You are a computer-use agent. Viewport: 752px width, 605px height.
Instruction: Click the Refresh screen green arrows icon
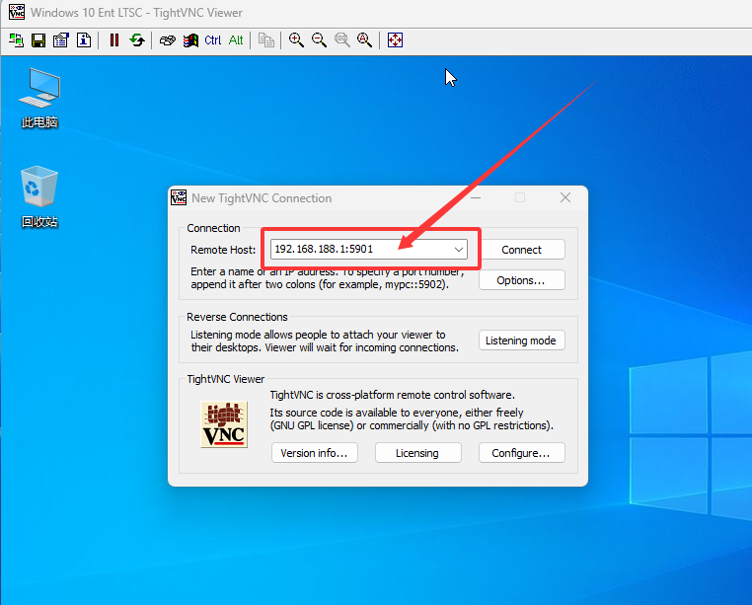[x=137, y=40]
